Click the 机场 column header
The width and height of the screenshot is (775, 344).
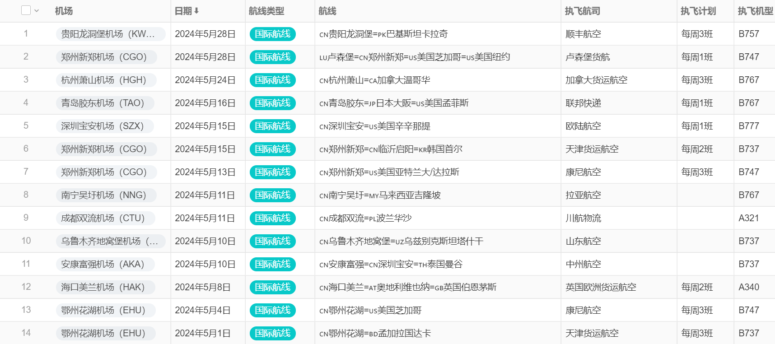tap(64, 11)
